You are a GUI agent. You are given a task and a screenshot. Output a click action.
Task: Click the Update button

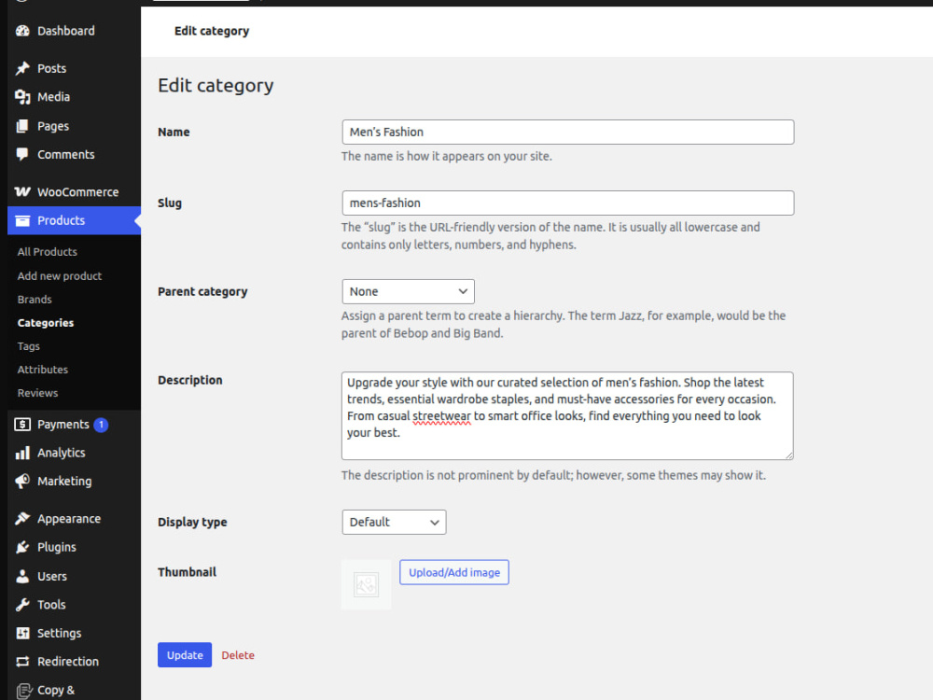(185, 655)
